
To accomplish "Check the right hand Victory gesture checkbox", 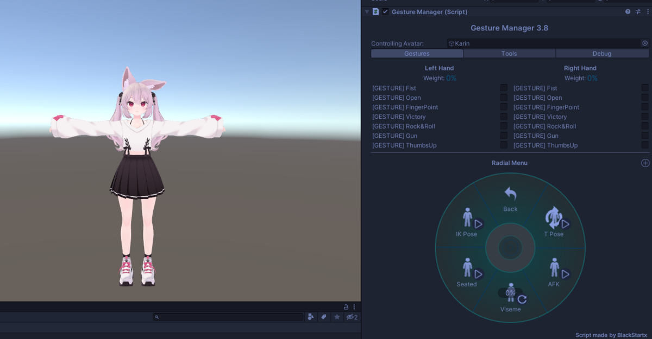I will (x=645, y=116).
